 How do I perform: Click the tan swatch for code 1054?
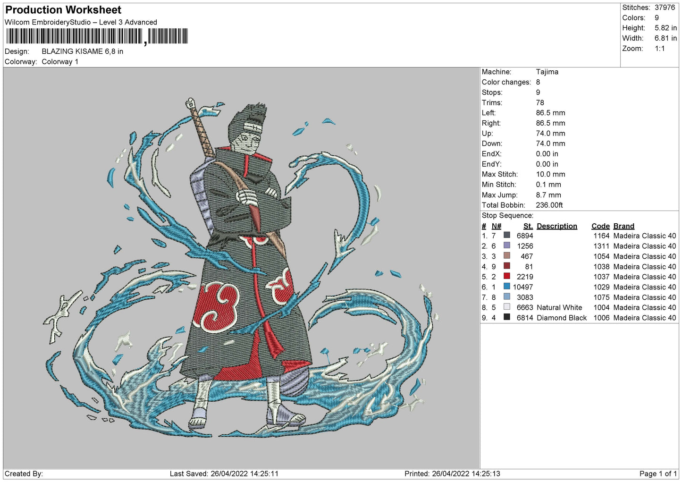(506, 256)
